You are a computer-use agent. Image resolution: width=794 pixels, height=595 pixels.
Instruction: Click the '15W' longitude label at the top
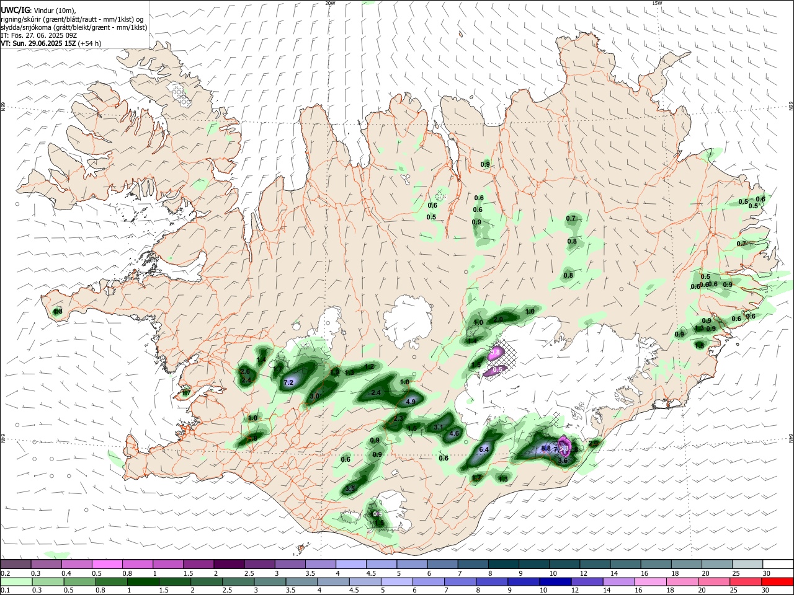pyautogui.click(x=657, y=3)
